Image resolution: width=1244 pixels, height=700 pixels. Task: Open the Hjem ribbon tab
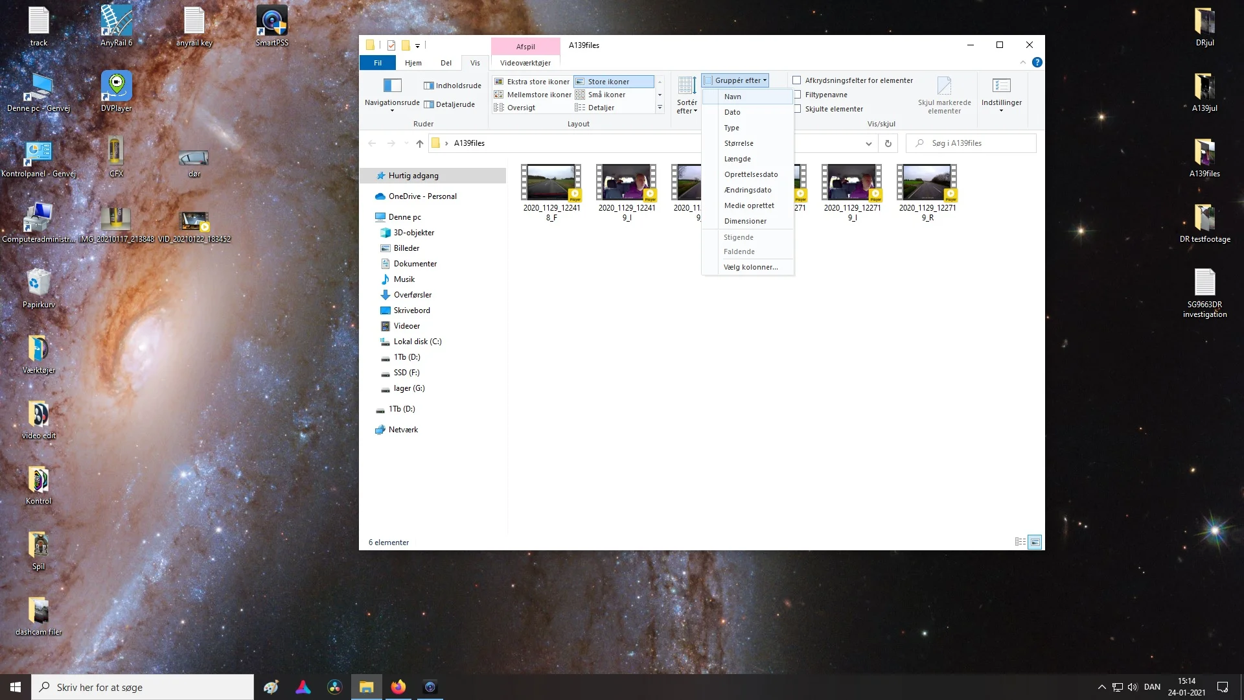point(413,63)
